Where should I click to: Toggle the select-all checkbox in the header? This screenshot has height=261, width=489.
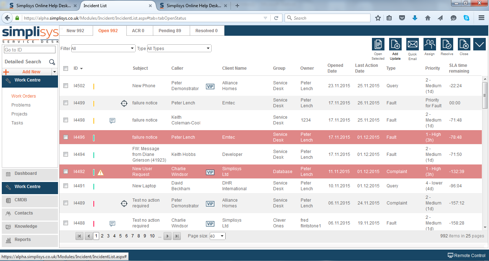[x=66, y=68]
